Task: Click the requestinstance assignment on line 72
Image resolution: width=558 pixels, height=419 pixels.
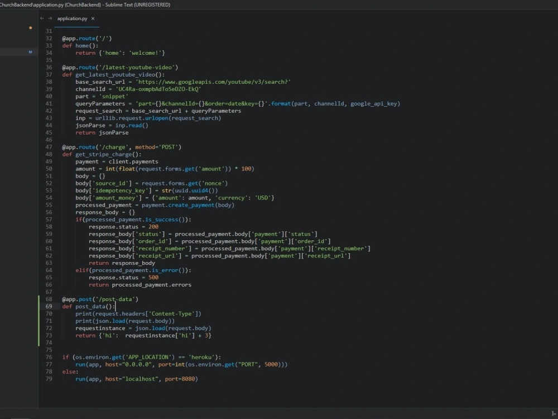Action: tap(143, 328)
